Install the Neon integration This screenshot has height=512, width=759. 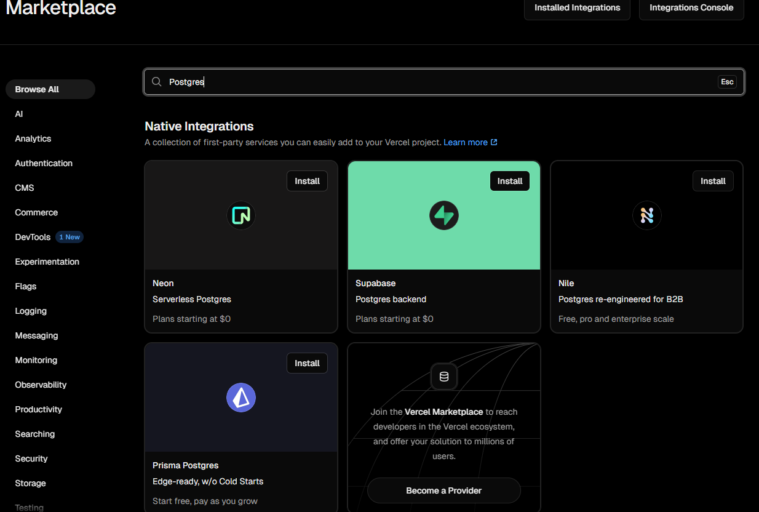307,181
